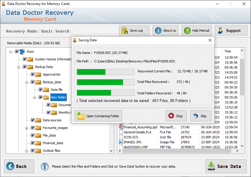
Task: Click the Data file folder icon
Action: (x=46, y=90)
